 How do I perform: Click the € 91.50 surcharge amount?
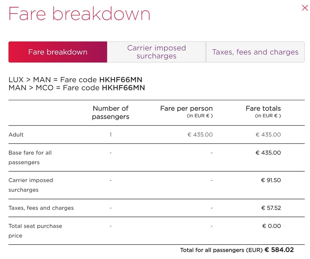[x=271, y=180]
